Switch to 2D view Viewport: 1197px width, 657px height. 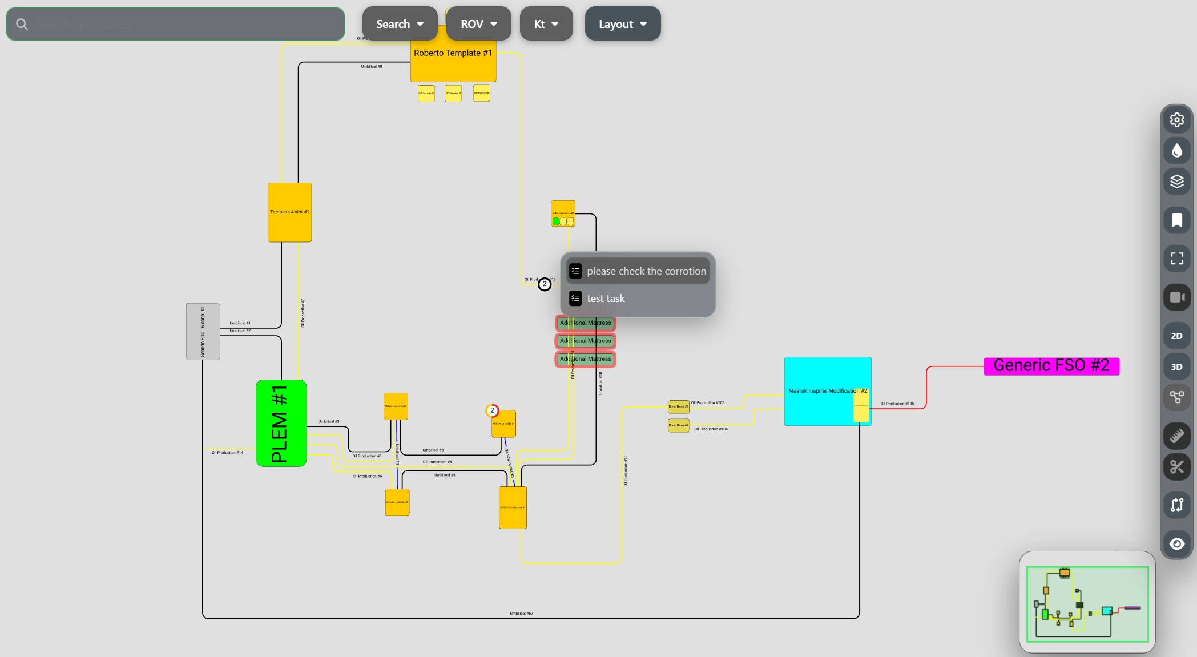pos(1176,336)
